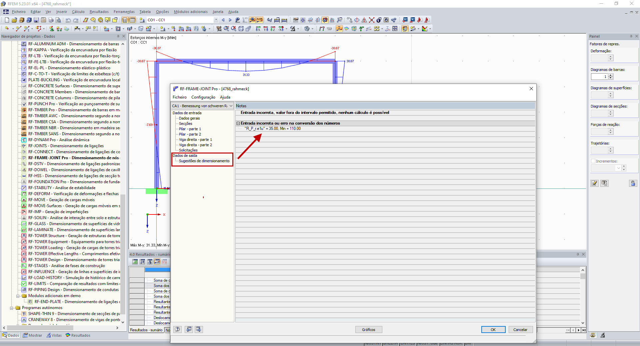Click the navigator horizontal scrollbar right arrow
Viewport: 640px width, 346px height.
coord(117,328)
